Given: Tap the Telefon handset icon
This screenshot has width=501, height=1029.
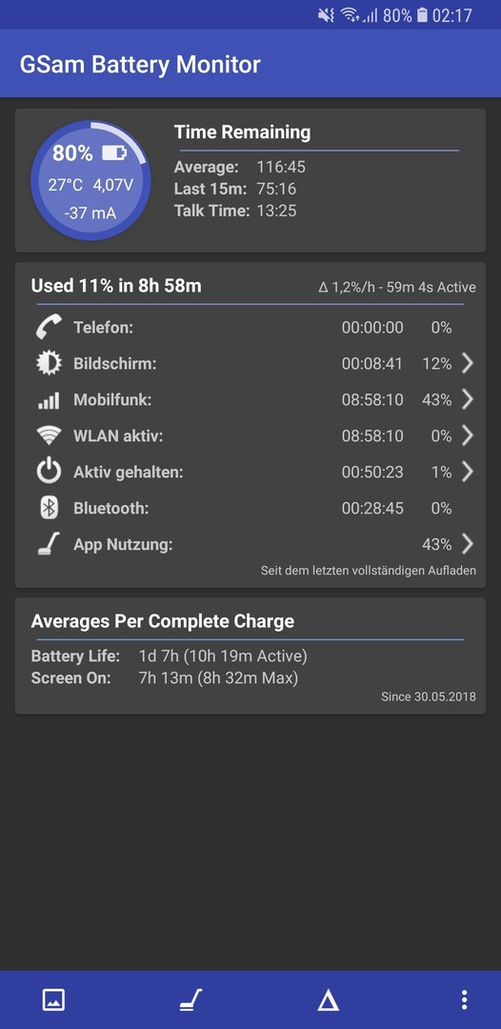Looking at the screenshot, I should point(50,327).
